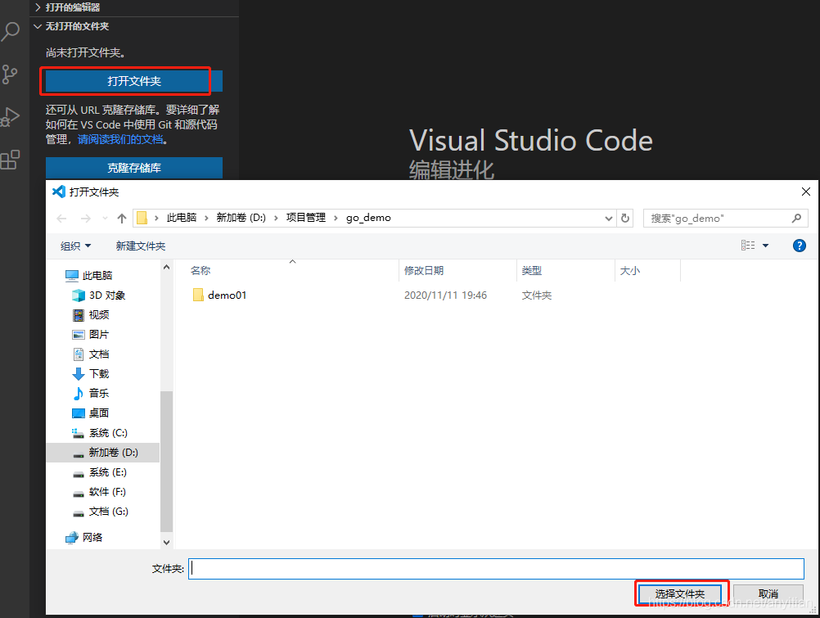
Task: Open the 请阅读我们的文档 link
Action: [120, 139]
